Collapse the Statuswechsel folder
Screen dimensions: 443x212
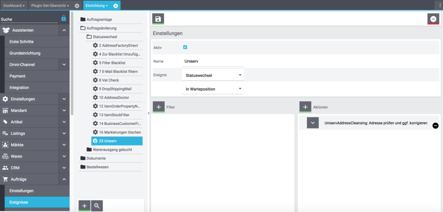click(x=114, y=36)
